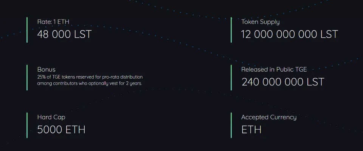This screenshot has height=151, width=363.
Task: Click the '25% of TGE tokens reserved' text line
Action: [90, 77]
